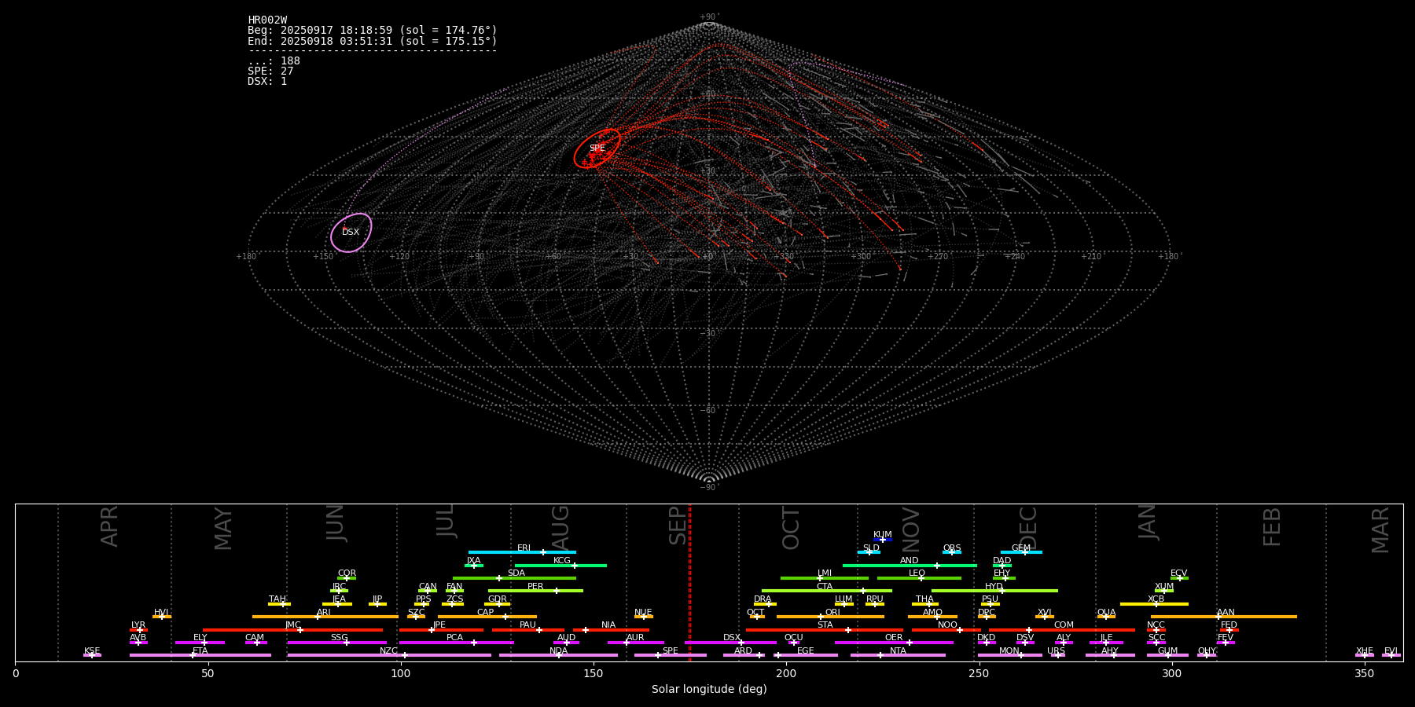
Task: Select the ARI shower bar
Action: (x=325, y=617)
